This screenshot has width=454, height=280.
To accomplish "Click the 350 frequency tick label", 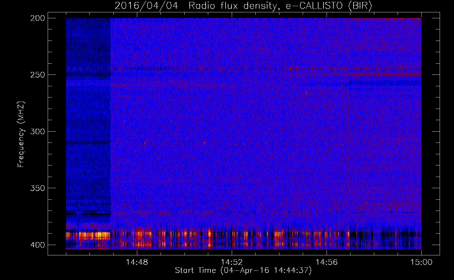I will (38, 188).
